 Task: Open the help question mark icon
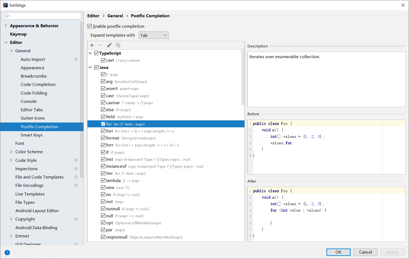pyautogui.click(x=7, y=253)
